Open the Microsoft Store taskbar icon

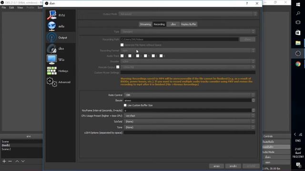(x=298, y=33)
